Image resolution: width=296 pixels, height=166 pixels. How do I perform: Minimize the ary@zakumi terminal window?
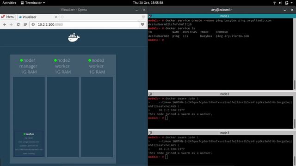click(x=285, y=10)
